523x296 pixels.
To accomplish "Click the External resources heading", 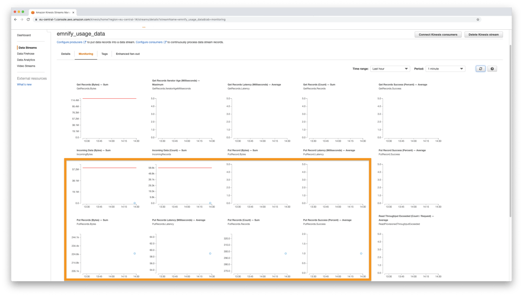I will click(x=32, y=78).
